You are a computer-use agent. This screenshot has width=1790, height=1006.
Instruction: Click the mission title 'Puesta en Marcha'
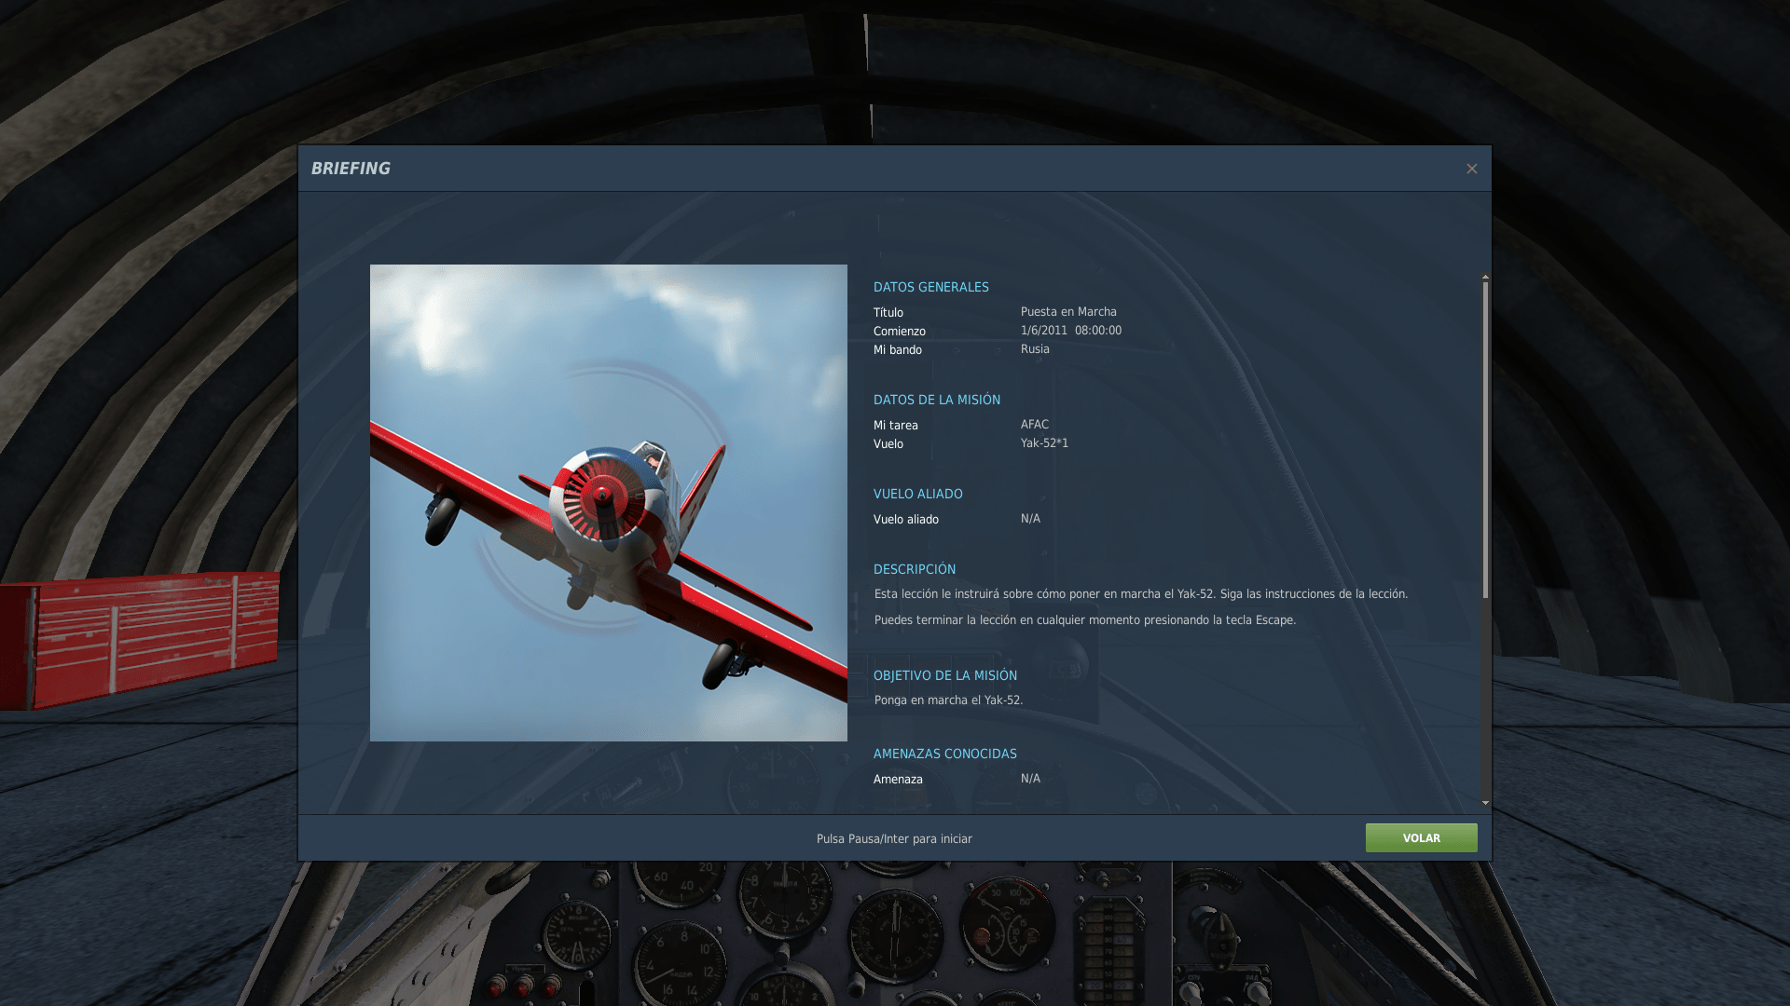[x=1067, y=312]
